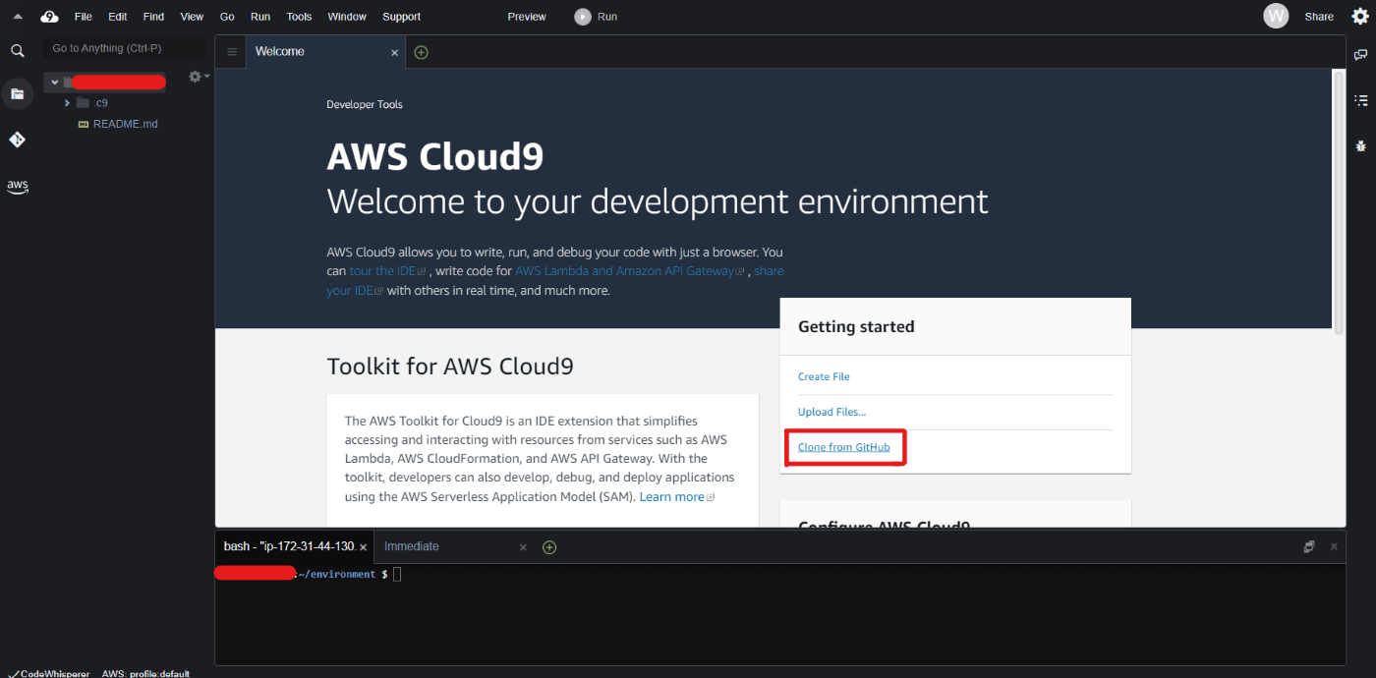Open the search magnifier in left sidebar
1376x678 pixels.
tap(17, 51)
